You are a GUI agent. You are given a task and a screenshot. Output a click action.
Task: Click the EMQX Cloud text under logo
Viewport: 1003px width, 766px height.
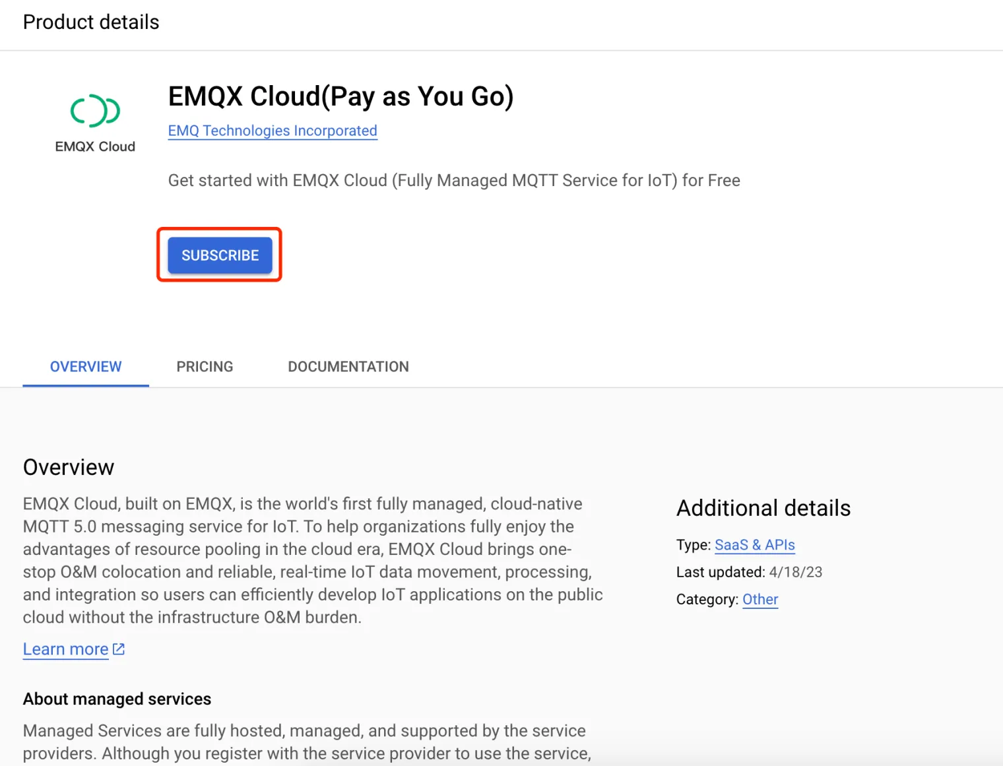(x=95, y=146)
